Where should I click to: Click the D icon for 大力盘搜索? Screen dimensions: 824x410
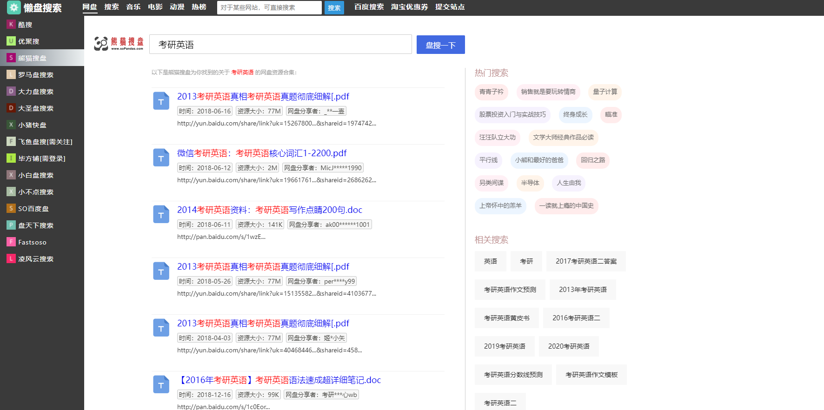click(11, 91)
